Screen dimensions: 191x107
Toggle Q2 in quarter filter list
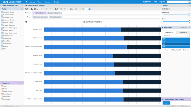point(176,41)
